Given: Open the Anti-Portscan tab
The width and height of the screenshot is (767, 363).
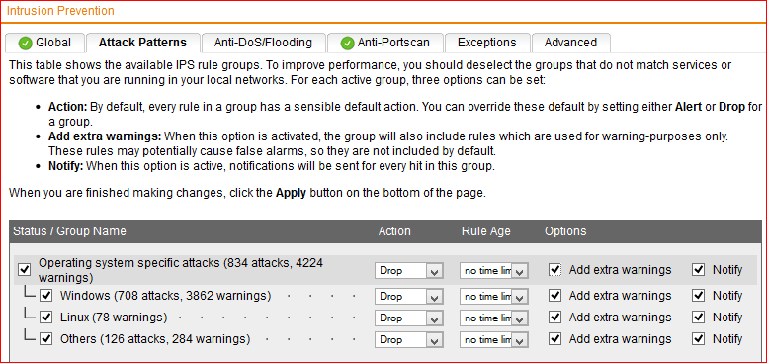Looking at the screenshot, I should 384,44.
